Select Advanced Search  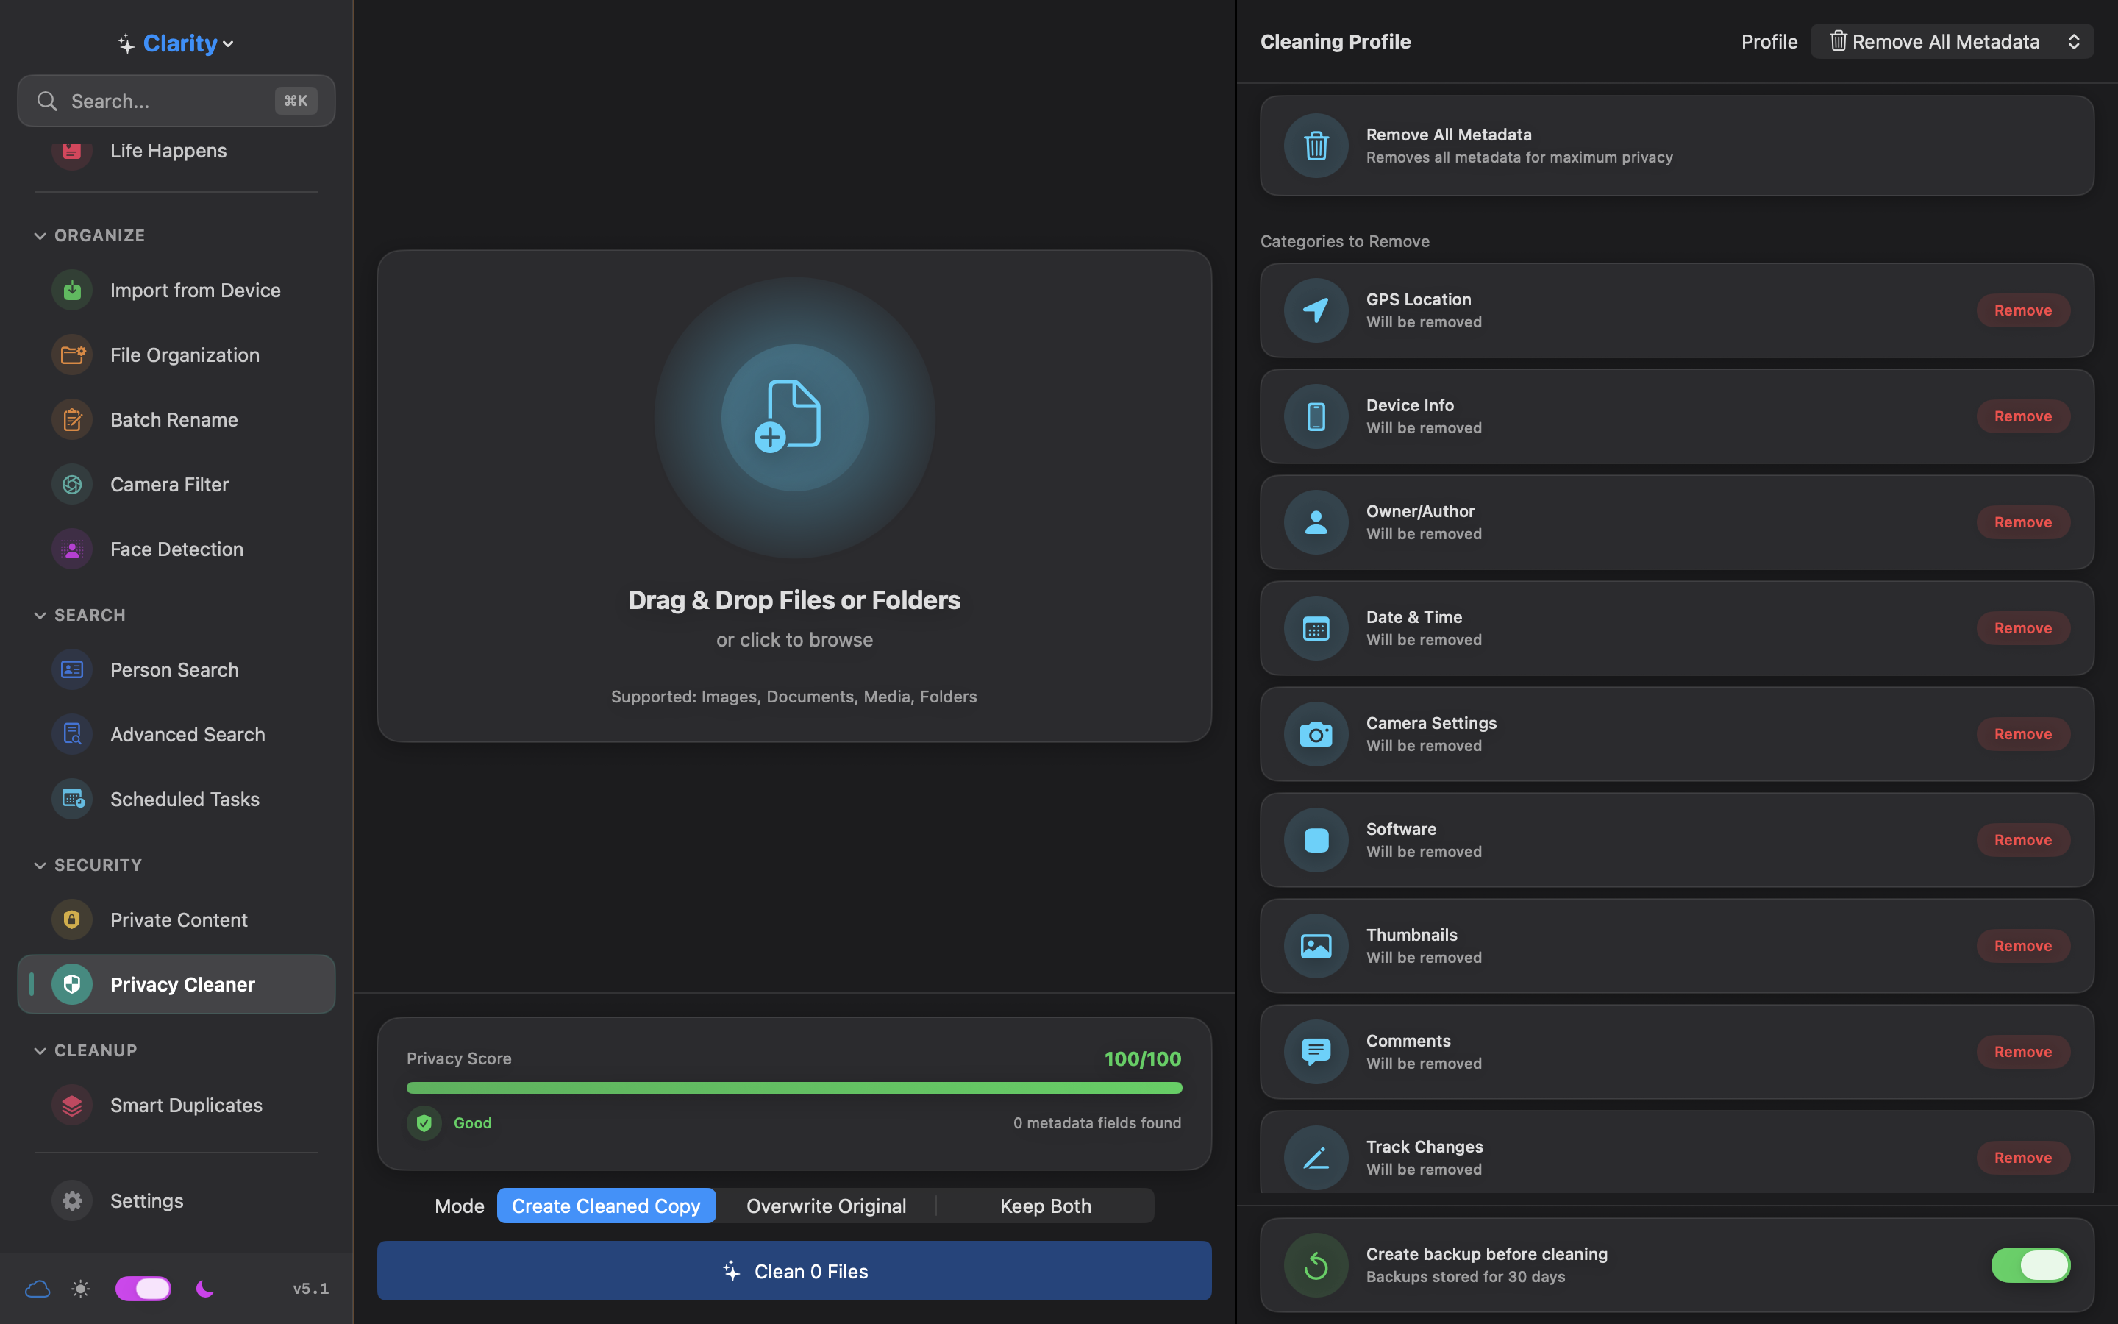click(x=188, y=734)
